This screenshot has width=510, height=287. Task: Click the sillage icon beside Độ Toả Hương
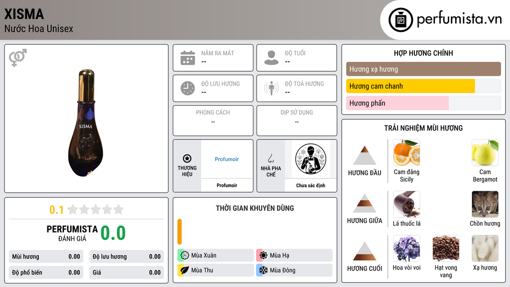[271, 88]
